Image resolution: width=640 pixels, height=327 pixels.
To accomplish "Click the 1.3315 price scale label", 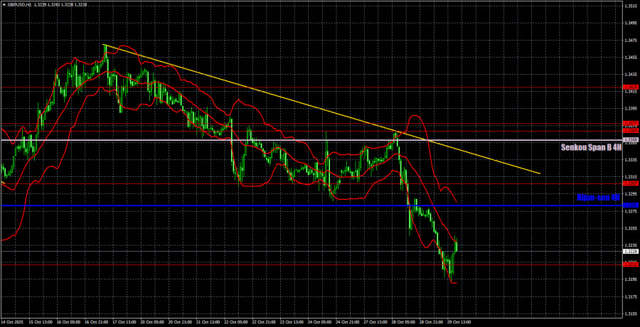I will (630, 177).
